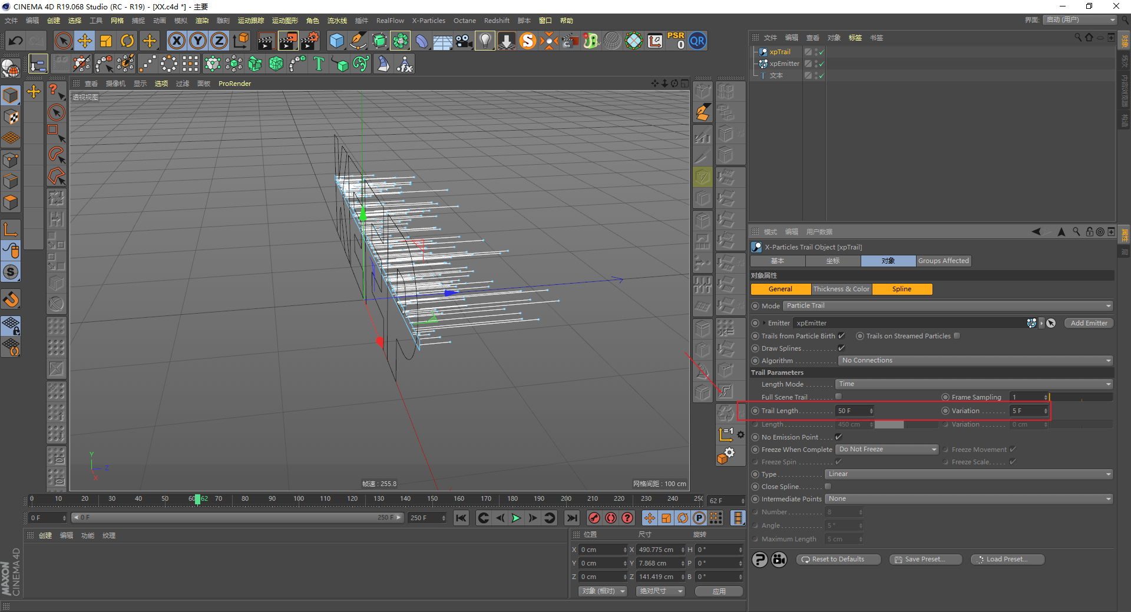Switch to Thickness & Color tab

[x=841, y=289]
